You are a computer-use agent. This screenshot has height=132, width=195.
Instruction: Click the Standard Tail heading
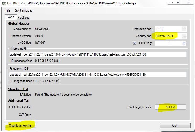[x=18, y=89]
